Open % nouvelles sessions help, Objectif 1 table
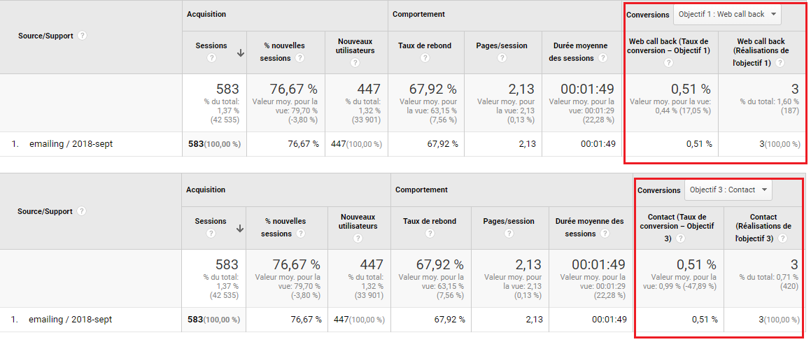Screen dimensions: 811x349 (x=300, y=58)
